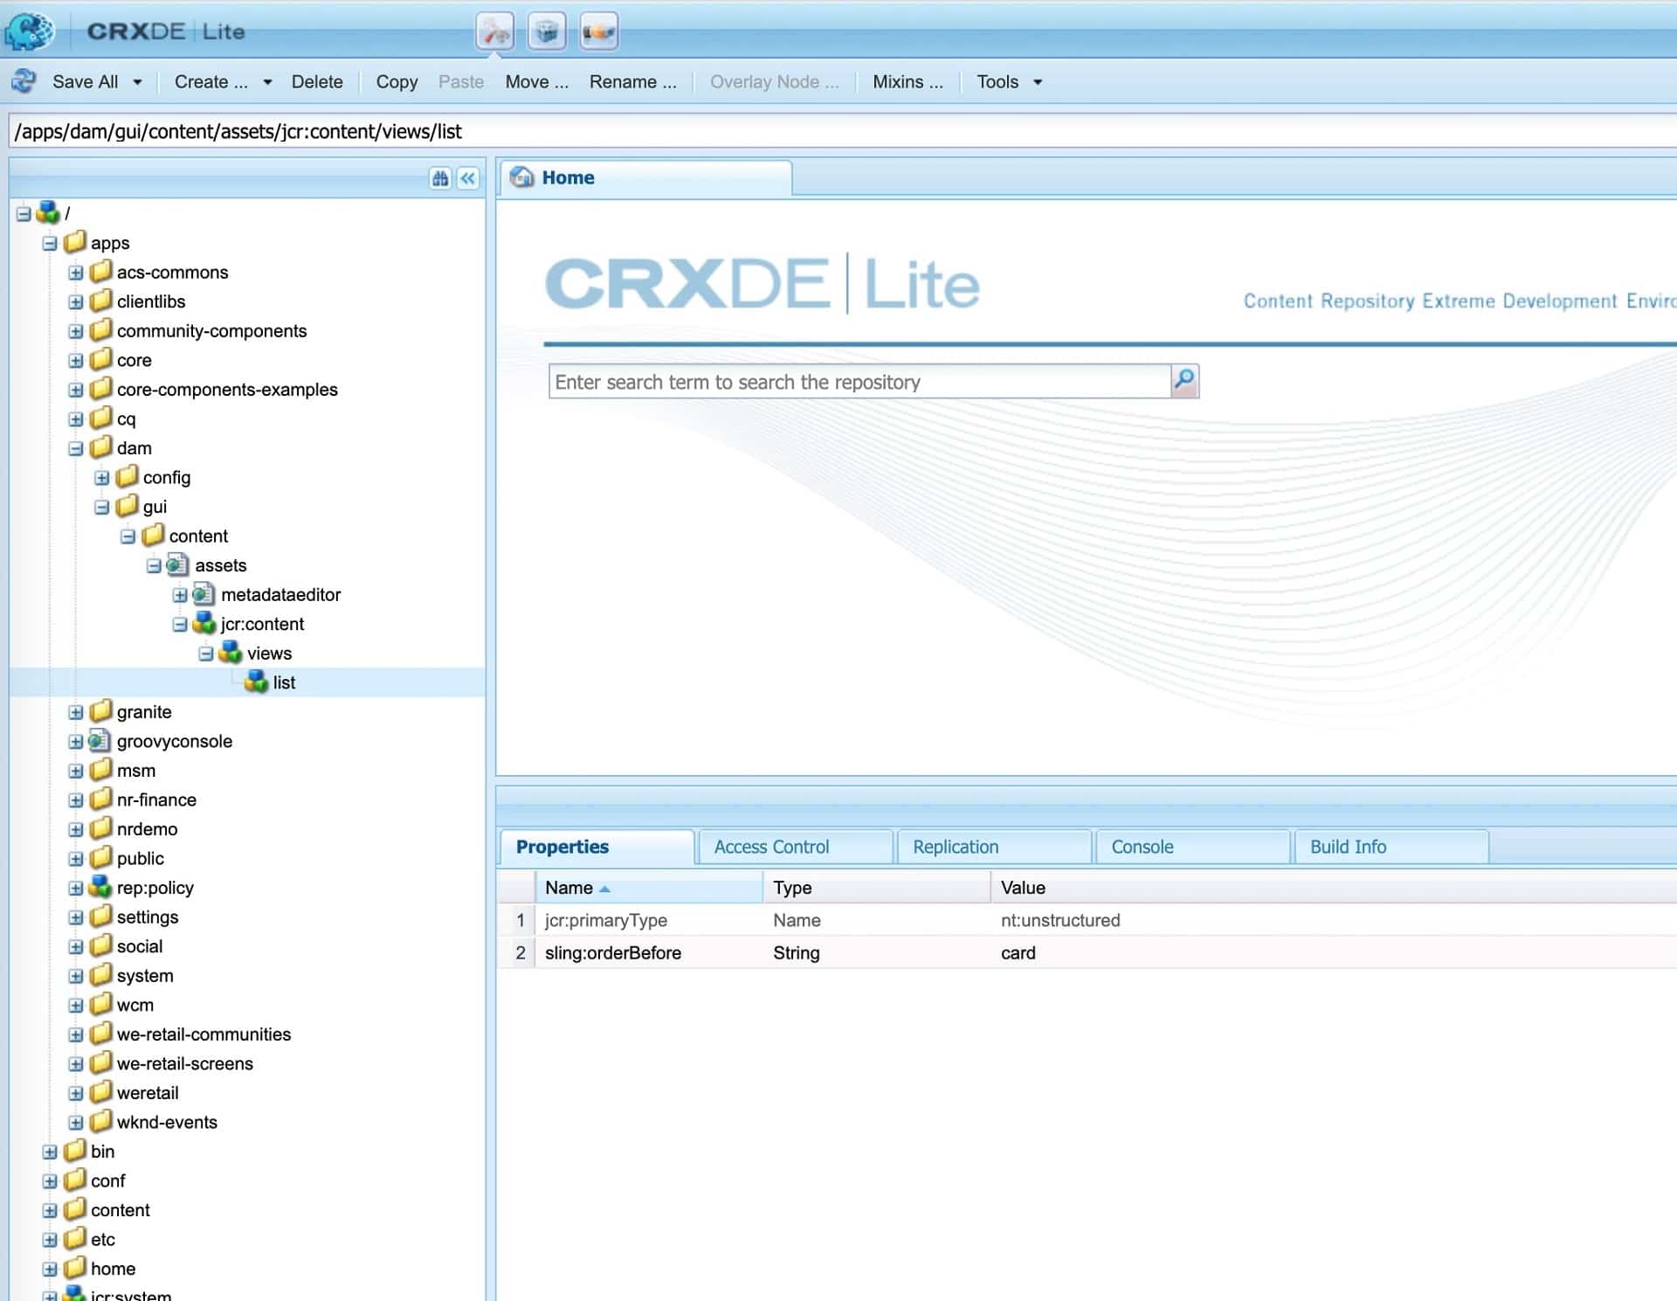Image resolution: width=1677 pixels, height=1301 pixels.
Task: Open the Replication tab
Action: click(x=955, y=846)
